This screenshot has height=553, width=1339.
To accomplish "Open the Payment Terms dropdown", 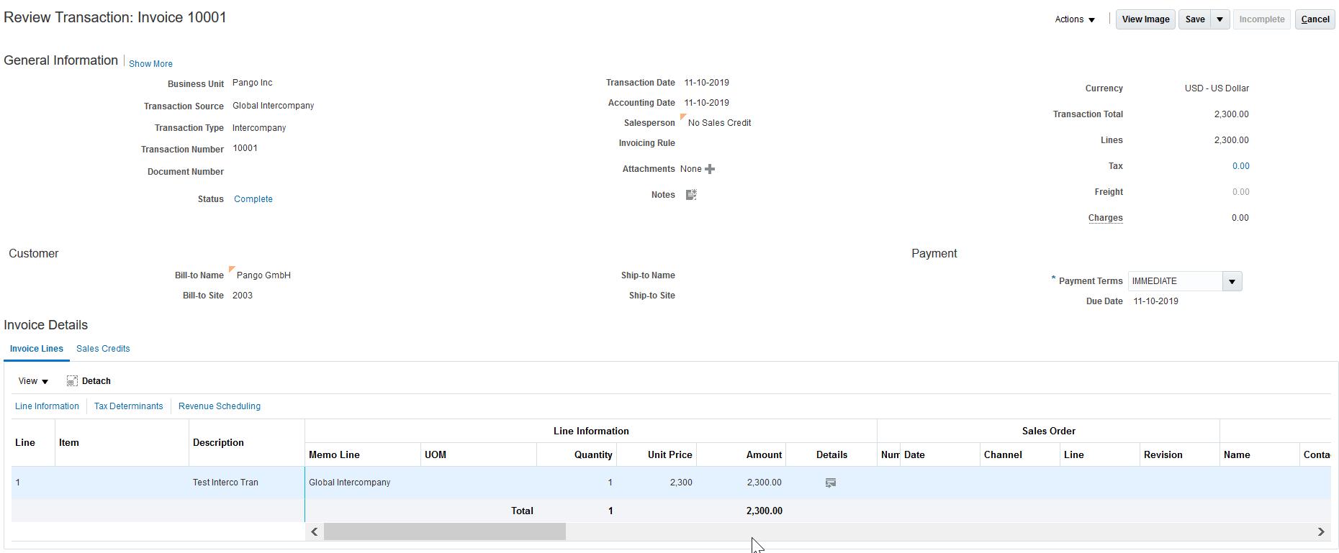I will pyautogui.click(x=1232, y=281).
